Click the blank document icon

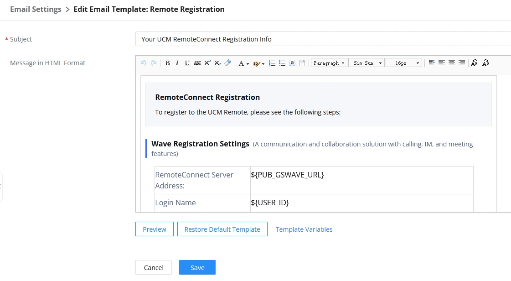click(x=302, y=63)
